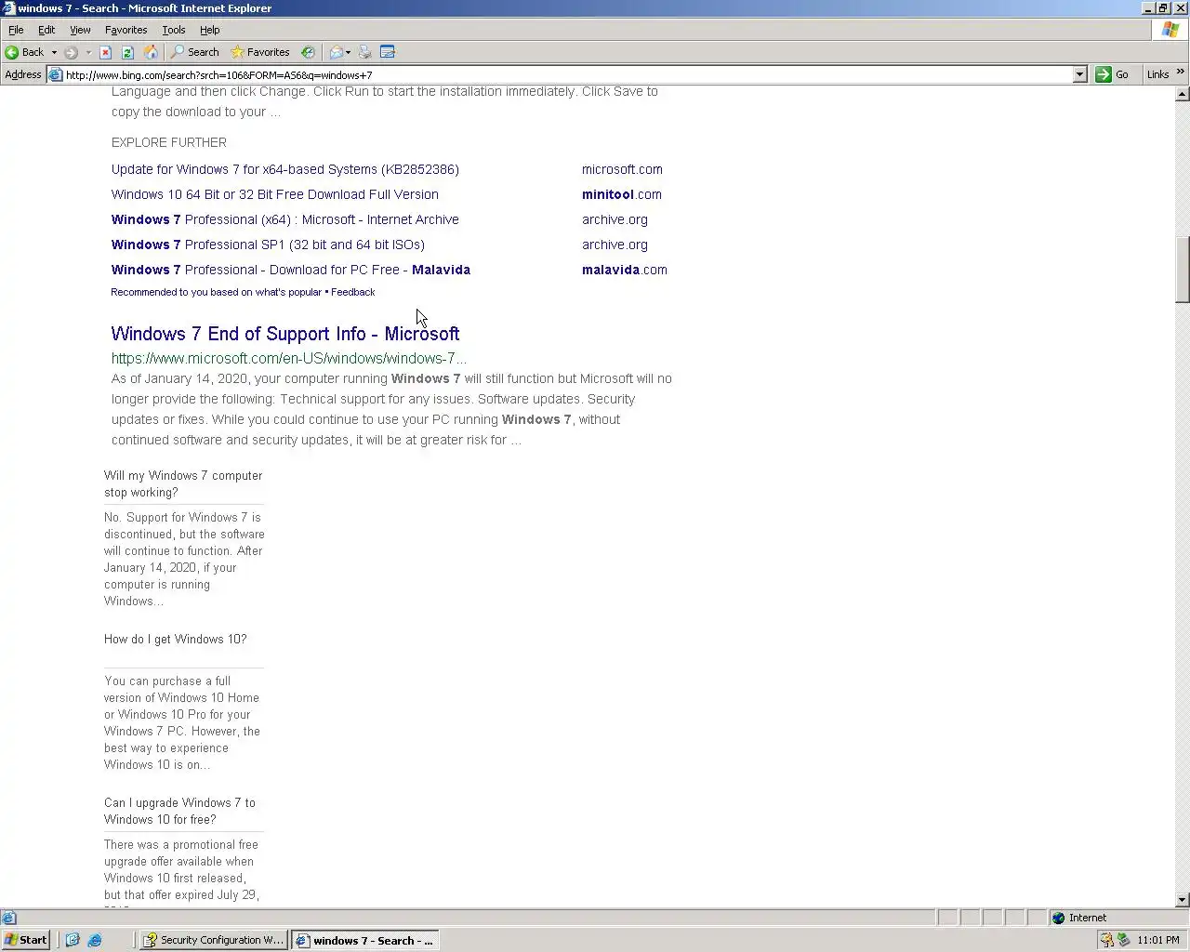Click minitool.com source text
The width and height of the screenshot is (1190, 952).
tap(622, 194)
